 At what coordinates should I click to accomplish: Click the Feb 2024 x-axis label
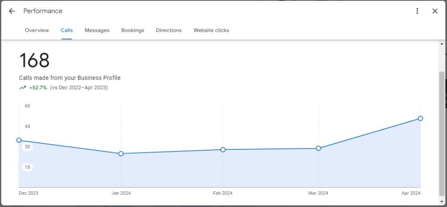click(x=223, y=193)
